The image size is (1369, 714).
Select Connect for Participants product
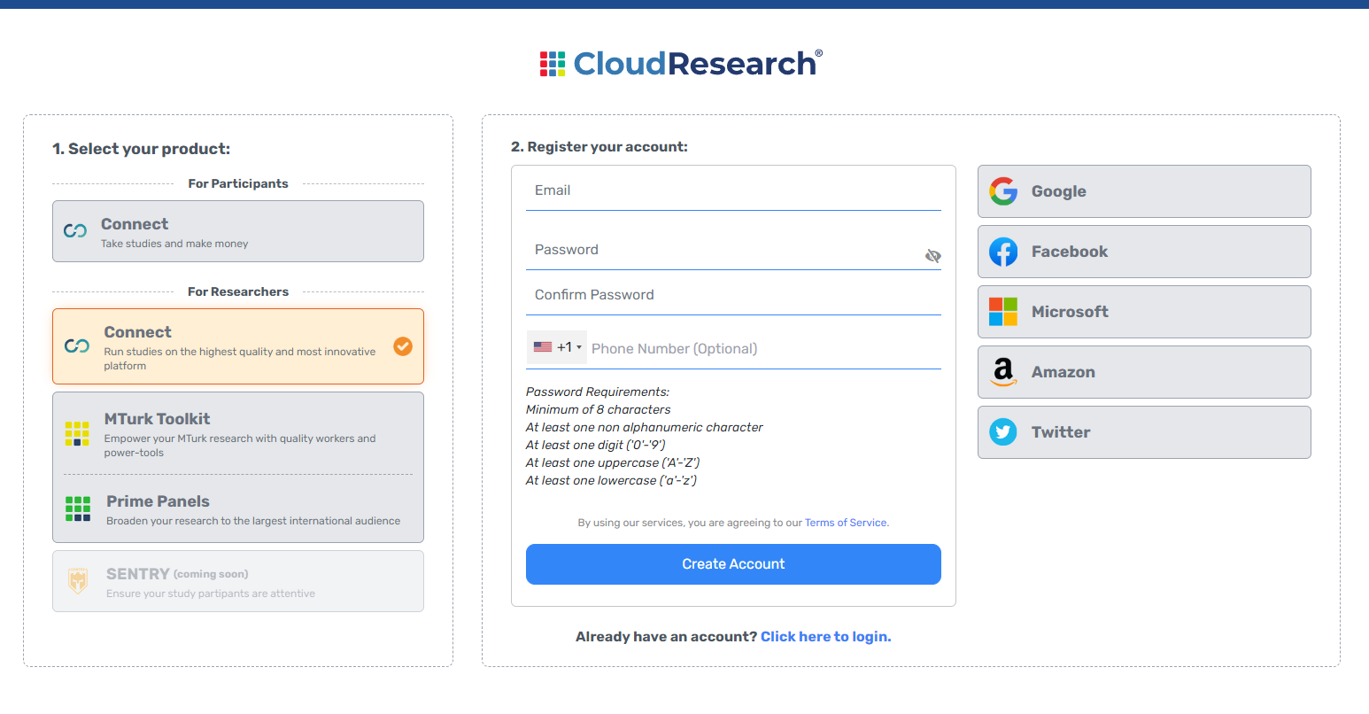point(238,231)
